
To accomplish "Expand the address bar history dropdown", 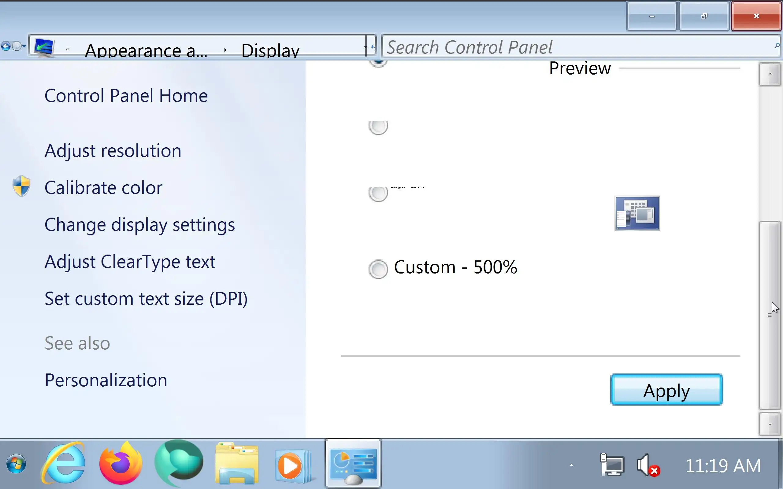I will [366, 47].
